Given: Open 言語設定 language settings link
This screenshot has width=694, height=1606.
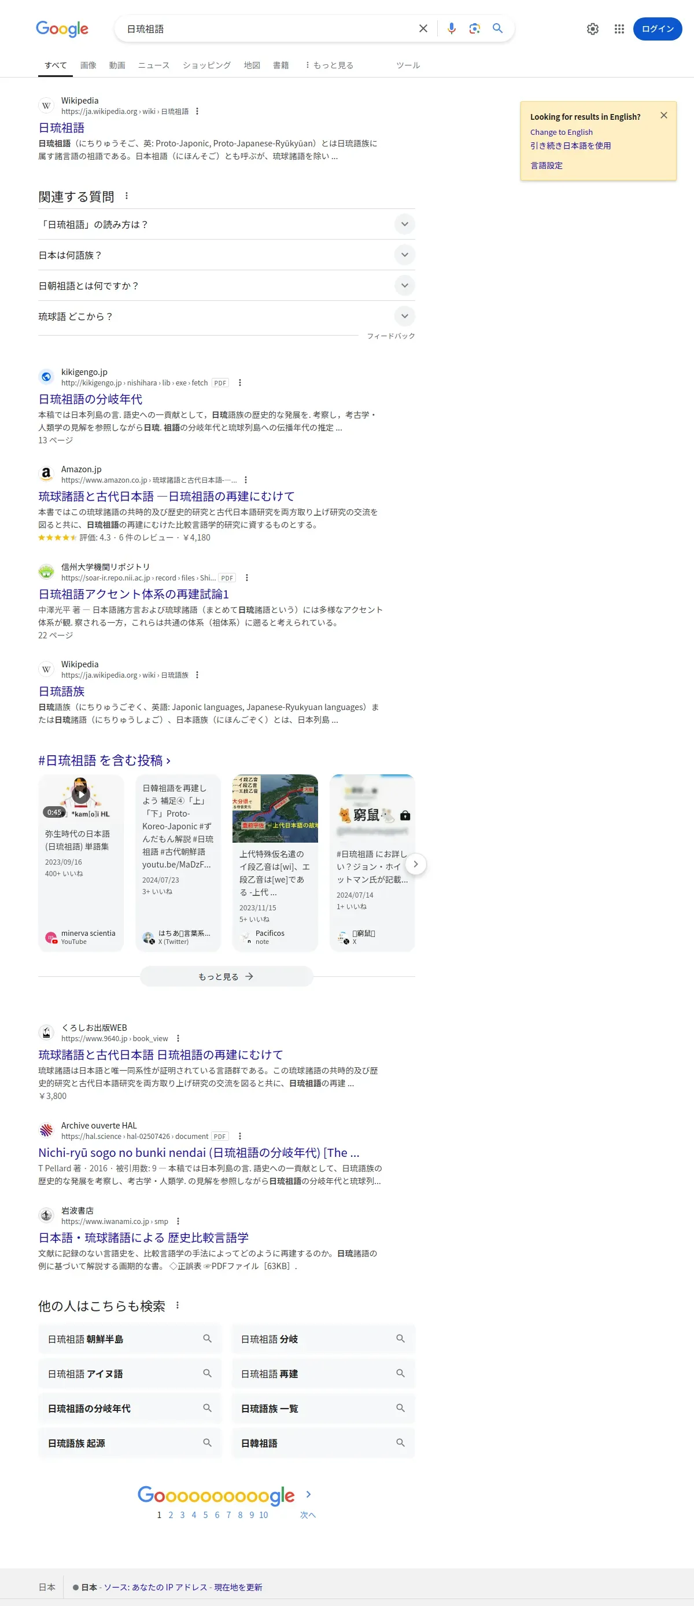Looking at the screenshot, I should coord(546,165).
